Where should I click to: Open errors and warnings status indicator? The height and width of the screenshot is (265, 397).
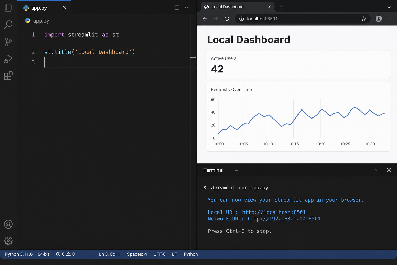click(65, 254)
